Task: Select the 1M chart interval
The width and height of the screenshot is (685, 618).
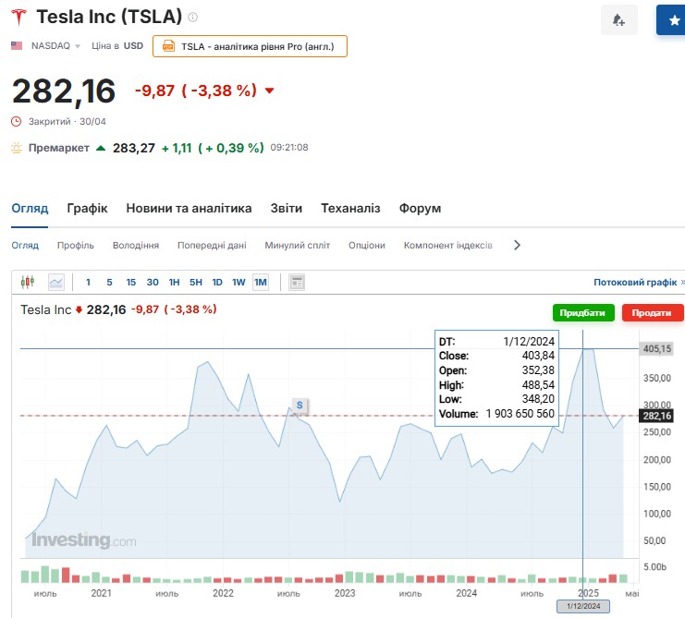Action: 260,282
